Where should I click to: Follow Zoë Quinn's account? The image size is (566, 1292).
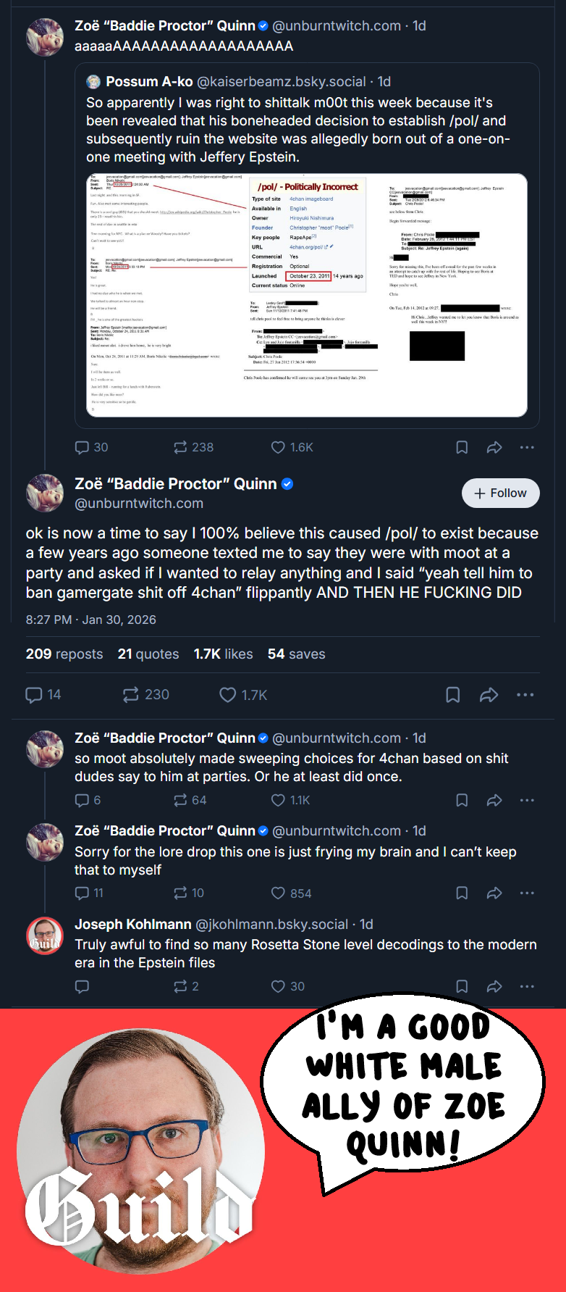click(501, 493)
